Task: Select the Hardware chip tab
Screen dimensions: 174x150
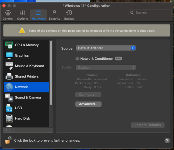Action: 38,15
